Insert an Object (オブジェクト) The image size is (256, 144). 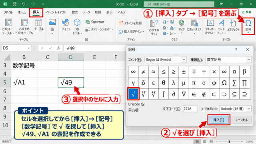[x=233, y=26]
